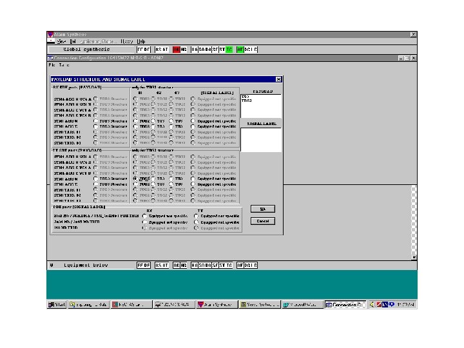Click green AF indicator in Global synthesis row
This screenshot has height=348, width=464.
tap(240, 50)
